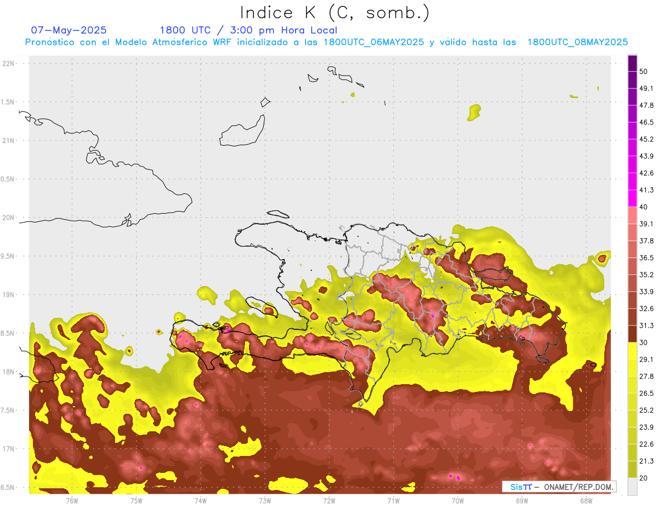The width and height of the screenshot is (658, 508).
Task: Click '1800 UTC / 3:00 pm Hora Local'
Action: click(248, 30)
